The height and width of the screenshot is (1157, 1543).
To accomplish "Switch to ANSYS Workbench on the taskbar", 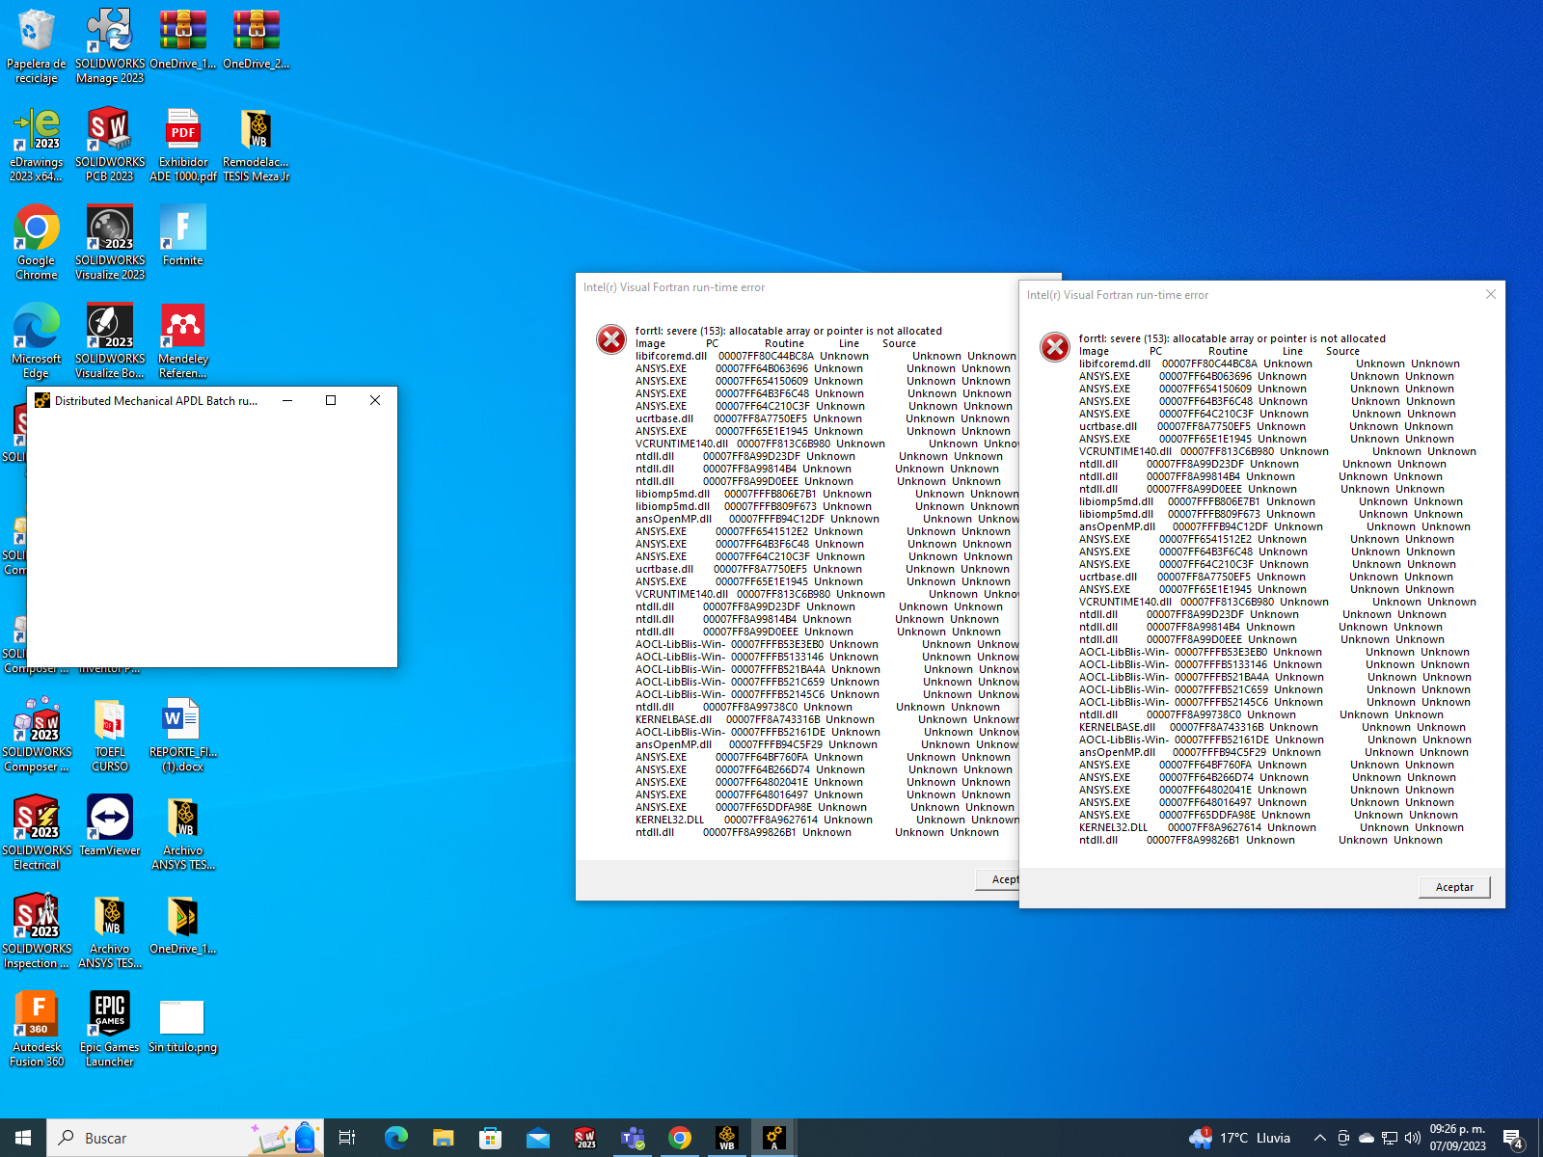I will pyautogui.click(x=726, y=1138).
